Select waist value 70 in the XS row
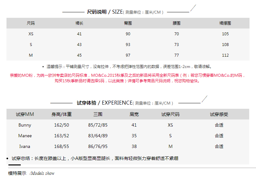 point(177,34)
